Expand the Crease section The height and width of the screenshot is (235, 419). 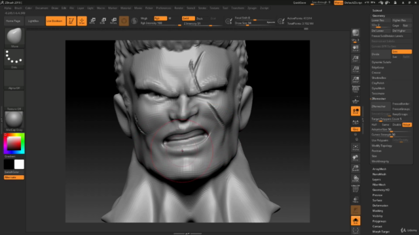tap(376, 72)
